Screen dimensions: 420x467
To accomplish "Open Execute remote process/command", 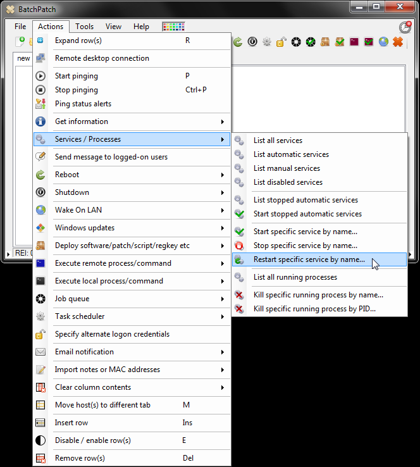I will point(132,263).
